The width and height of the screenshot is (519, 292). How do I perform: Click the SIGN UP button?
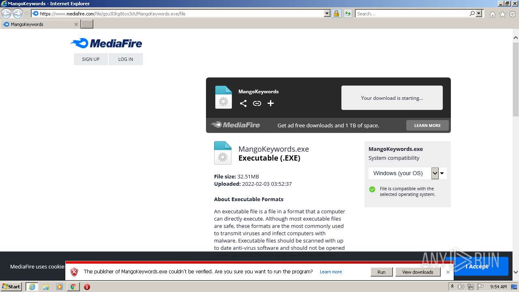91,59
